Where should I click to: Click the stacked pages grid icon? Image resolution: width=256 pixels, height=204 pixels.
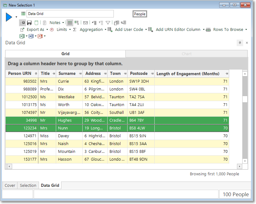click(116, 23)
